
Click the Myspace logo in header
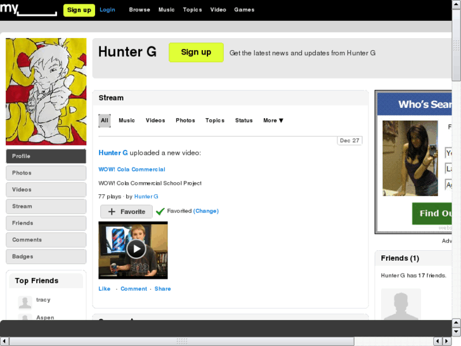[x=29, y=10]
